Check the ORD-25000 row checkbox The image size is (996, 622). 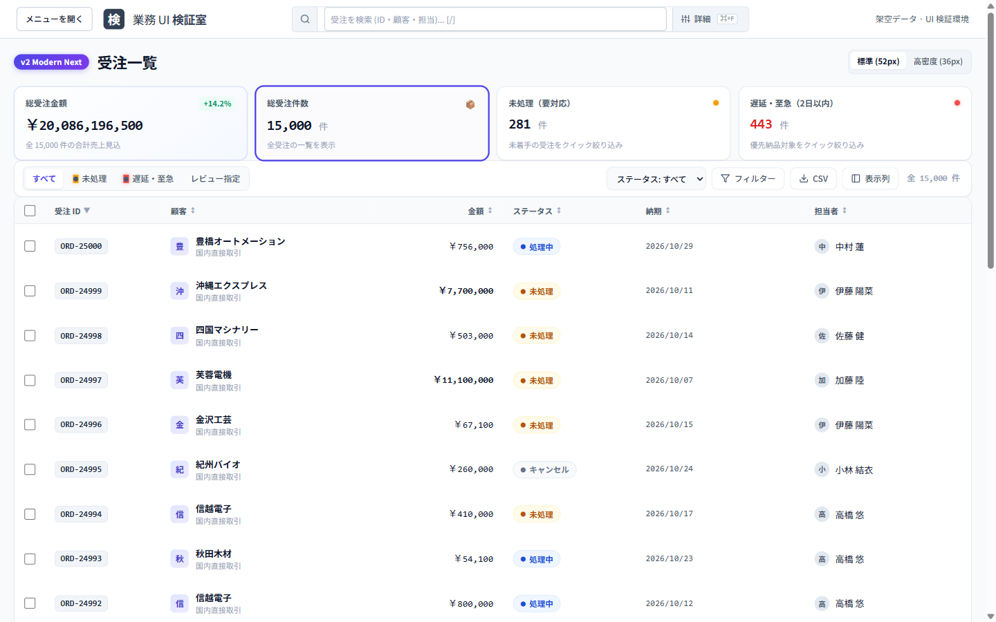pyautogui.click(x=30, y=246)
